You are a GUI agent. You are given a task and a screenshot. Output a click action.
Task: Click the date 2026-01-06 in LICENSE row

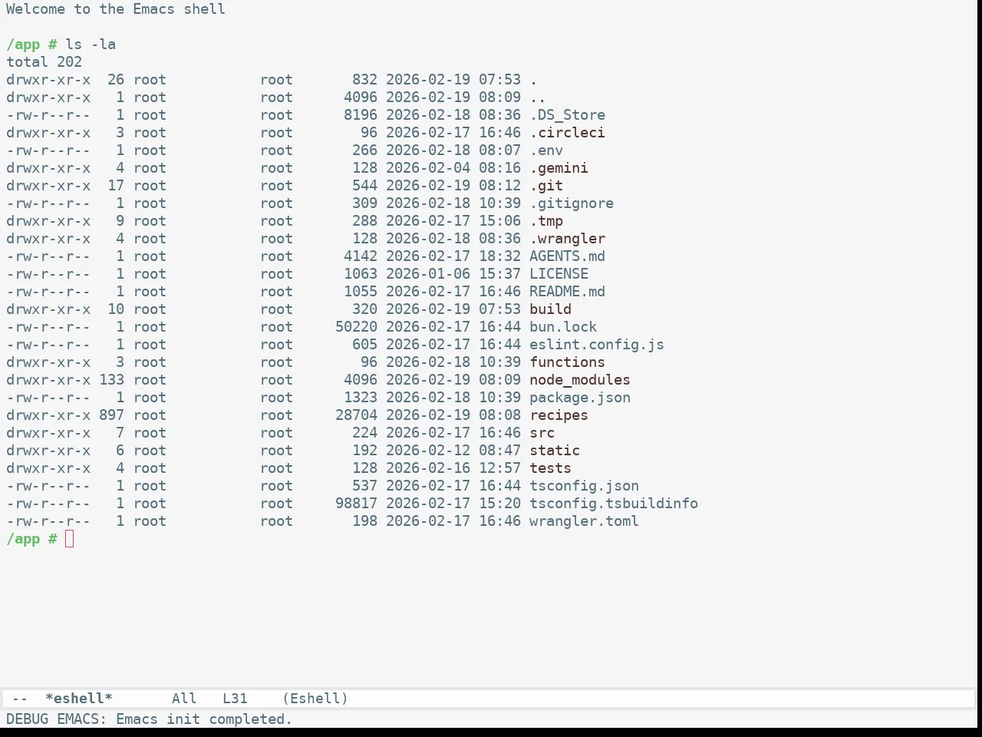tap(428, 274)
